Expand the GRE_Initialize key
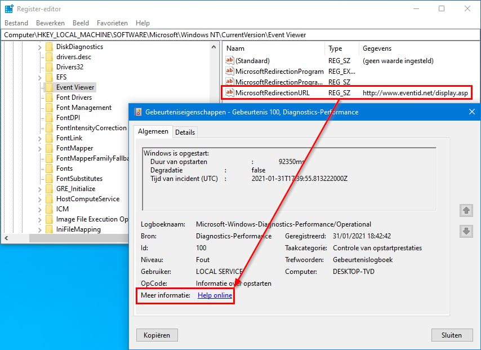The image size is (481, 350). click(x=39, y=189)
